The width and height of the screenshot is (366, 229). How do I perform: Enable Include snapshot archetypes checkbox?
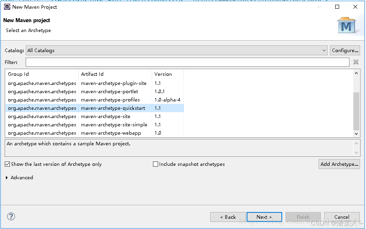pos(155,164)
